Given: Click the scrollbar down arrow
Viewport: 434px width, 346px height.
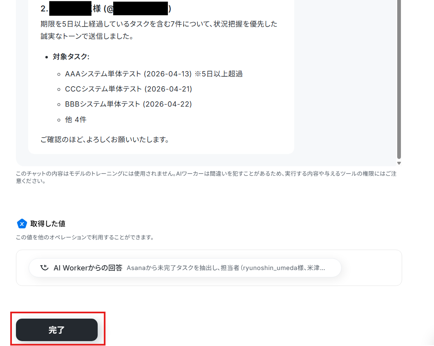Looking at the screenshot, I should [399, 163].
